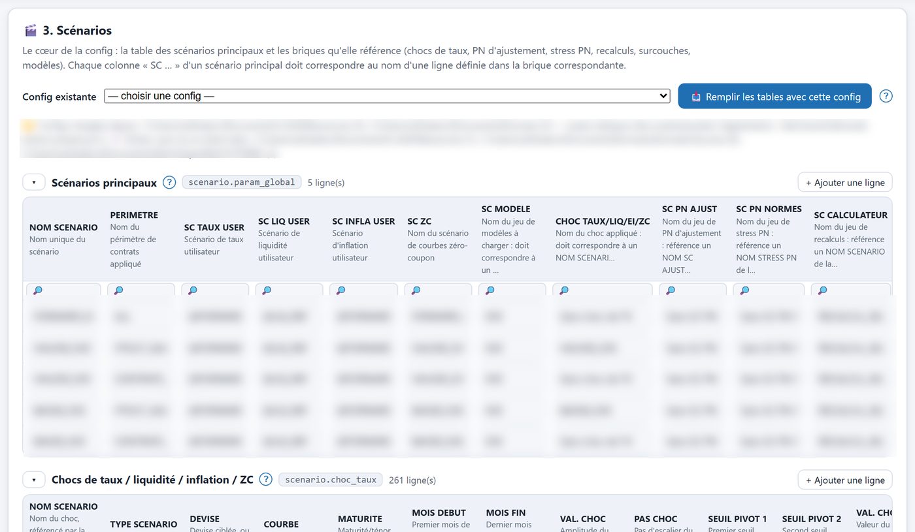
Task: Click Remplir les tables avec cette config
Action: click(x=774, y=96)
